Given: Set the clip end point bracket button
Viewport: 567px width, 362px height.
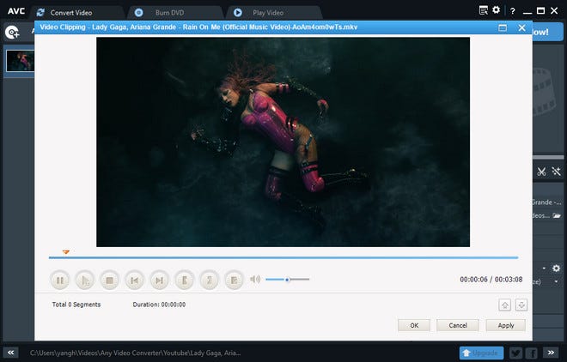Looking at the screenshot, I should pyautogui.click(x=210, y=280).
